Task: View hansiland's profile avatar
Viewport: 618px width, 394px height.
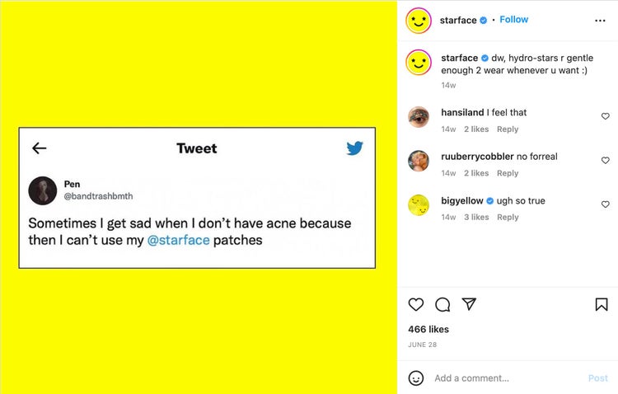Action: point(419,117)
